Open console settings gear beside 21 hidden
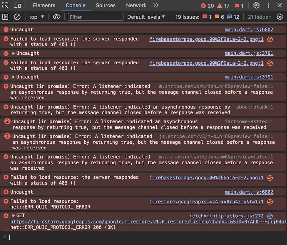The width and height of the screenshot is (287, 245). coord(280,17)
